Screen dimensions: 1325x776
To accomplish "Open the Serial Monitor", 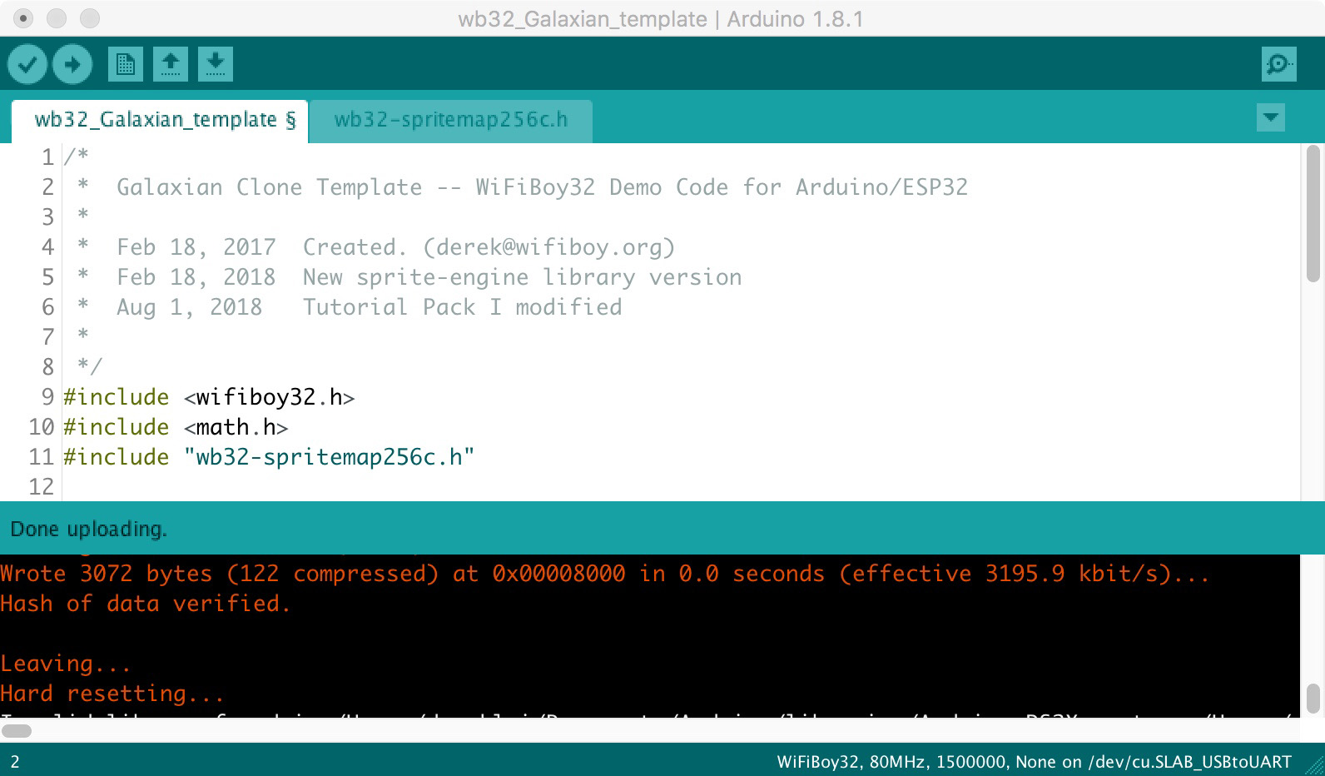I will [1278, 64].
